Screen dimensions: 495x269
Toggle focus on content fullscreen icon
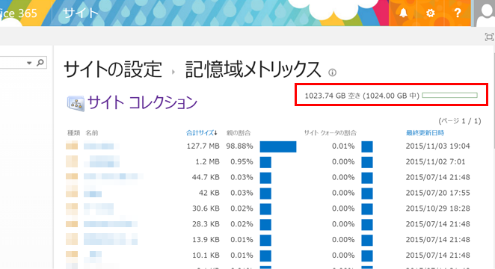click(x=489, y=37)
